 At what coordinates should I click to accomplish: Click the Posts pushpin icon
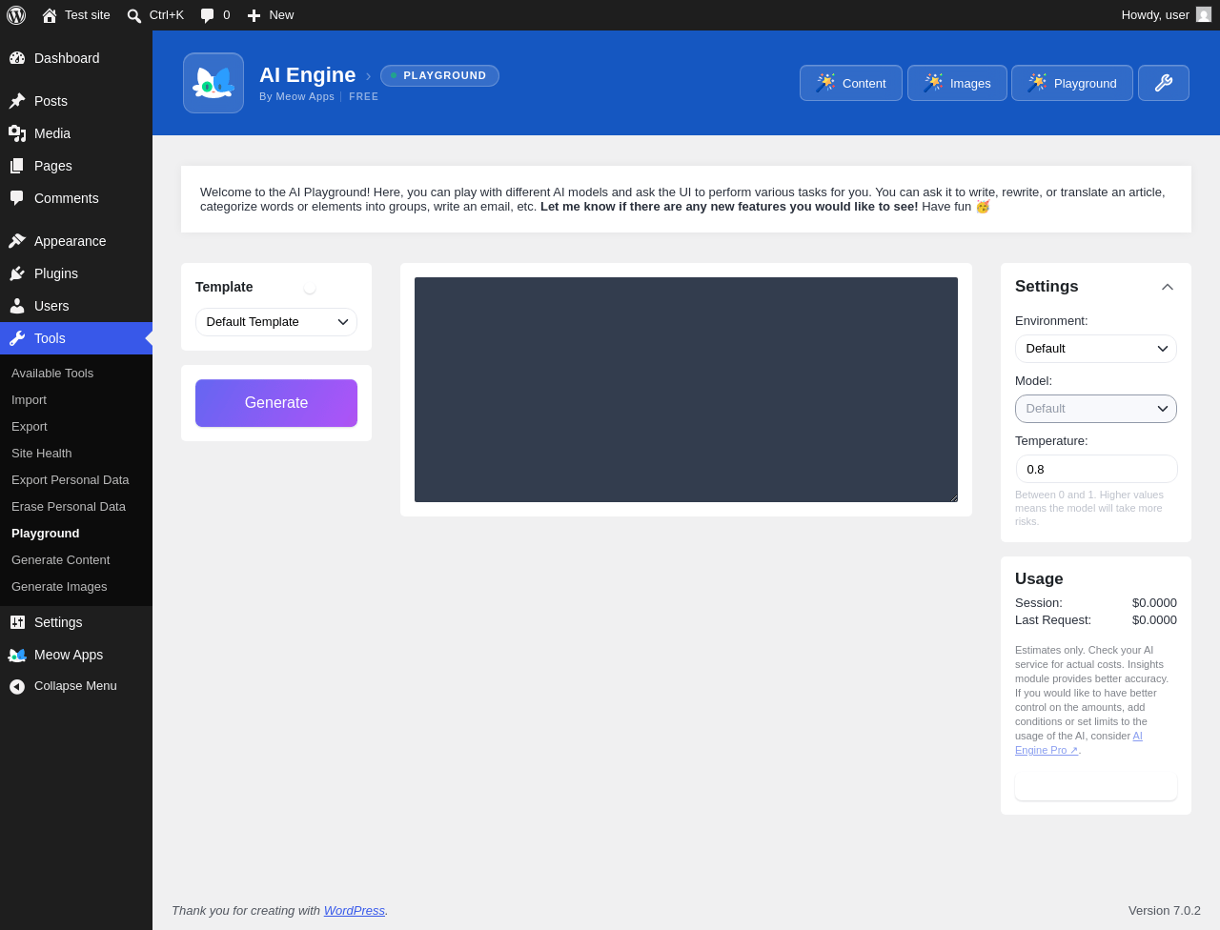(17, 101)
